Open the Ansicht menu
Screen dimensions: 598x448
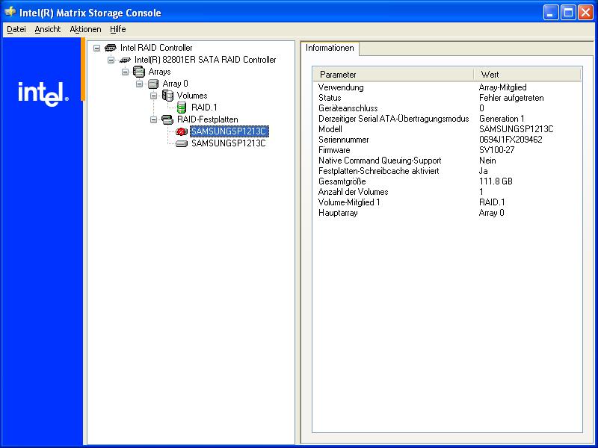click(x=48, y=29)
